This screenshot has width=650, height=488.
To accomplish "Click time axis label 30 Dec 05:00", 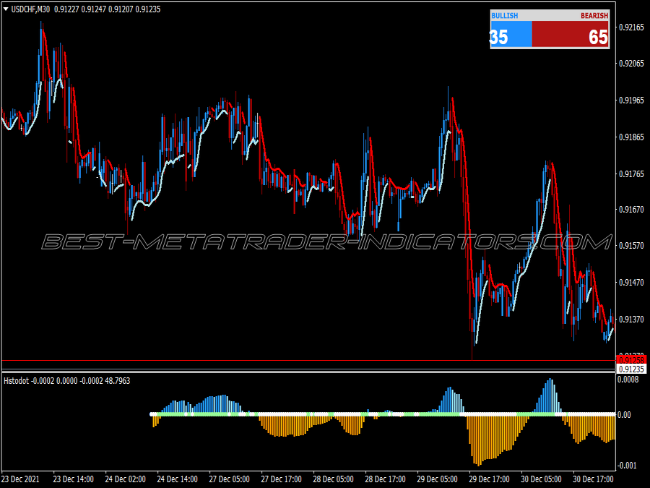I will coord(542,479).
